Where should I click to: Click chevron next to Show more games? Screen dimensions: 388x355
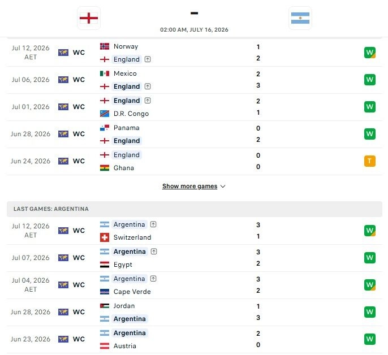[x=223, y=187]
